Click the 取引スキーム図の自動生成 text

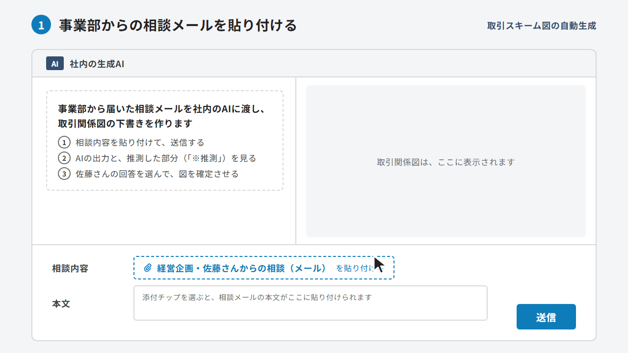[x=542, y=25]
